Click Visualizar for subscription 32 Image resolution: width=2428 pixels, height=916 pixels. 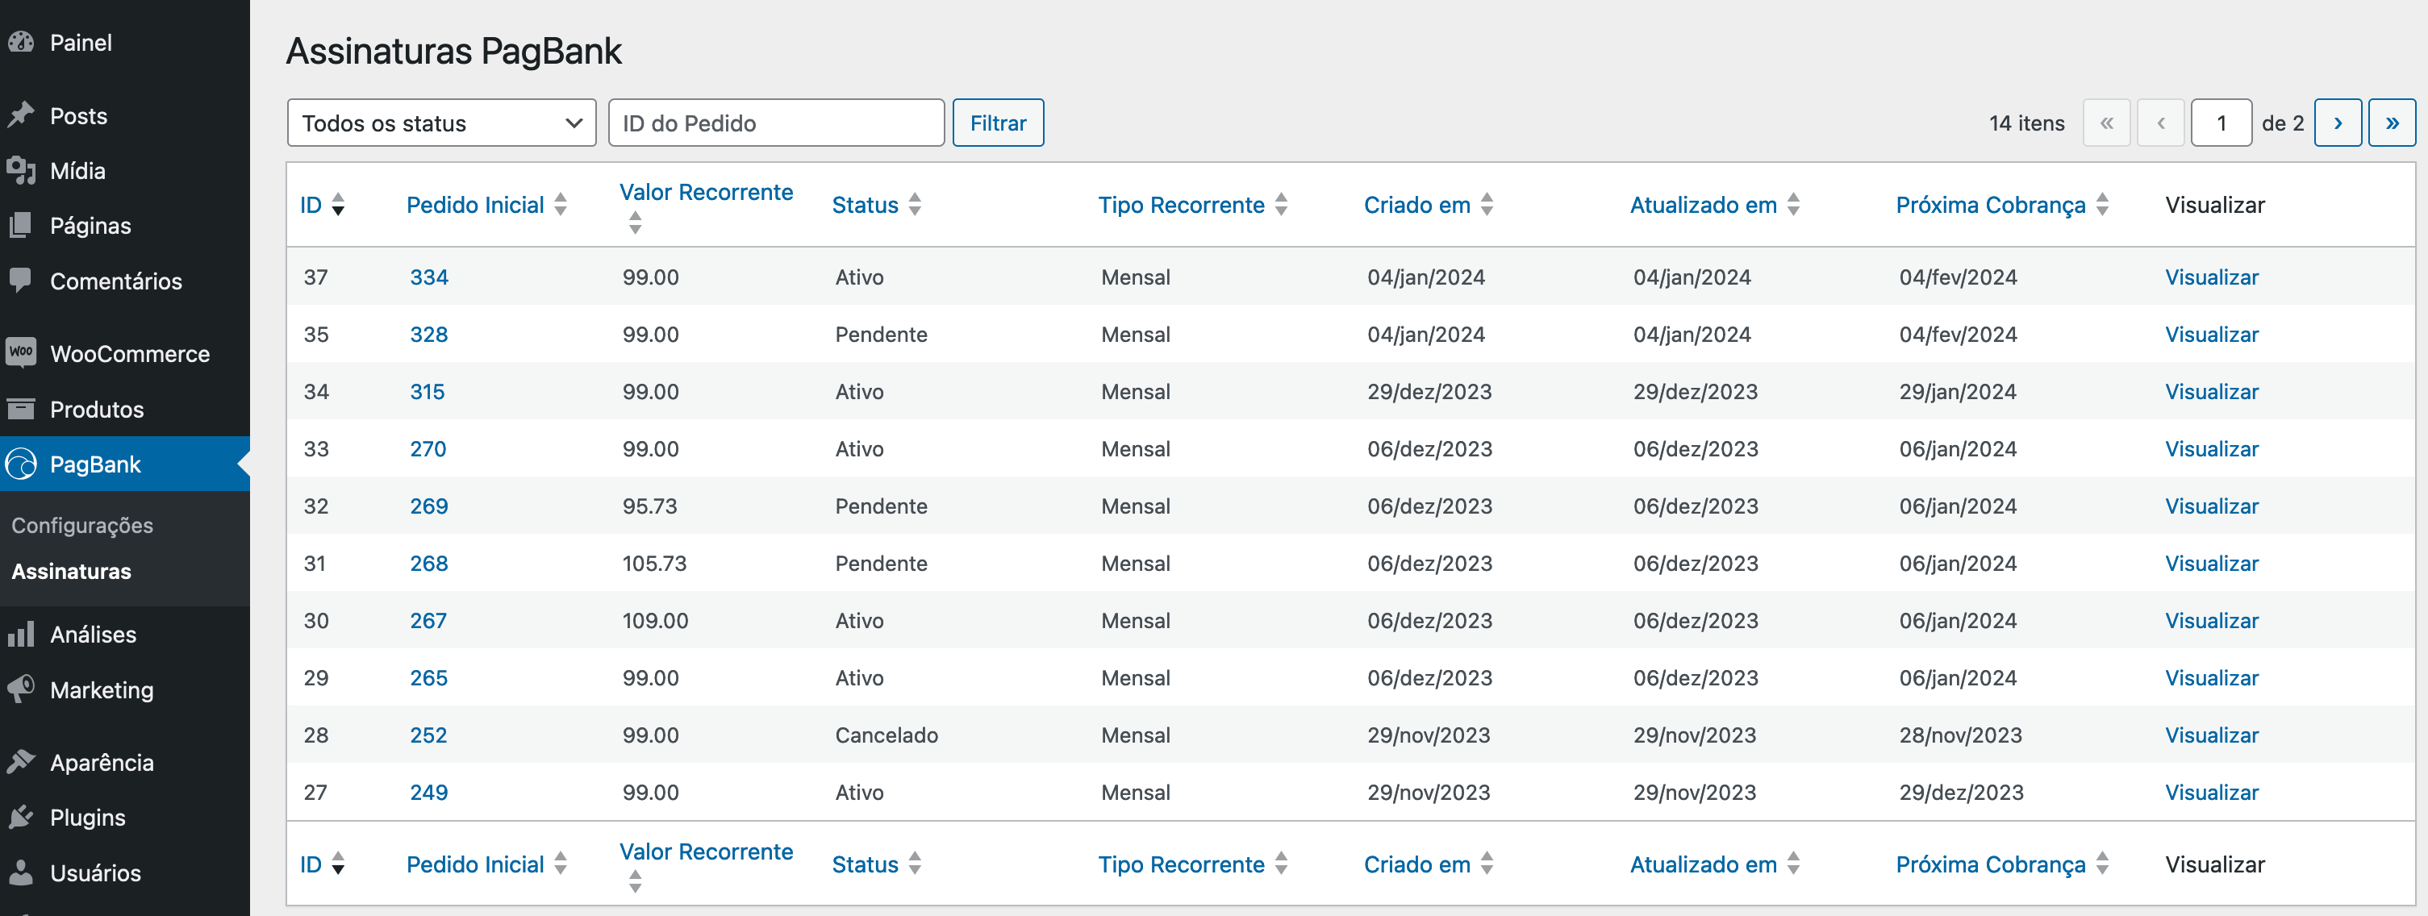pyautogui.click(x=2211, y=506)
